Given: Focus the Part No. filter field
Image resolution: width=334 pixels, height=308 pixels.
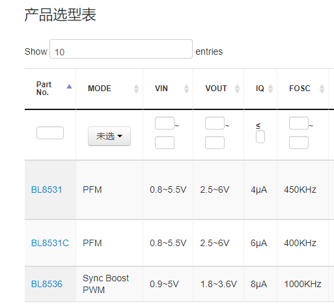Looking at the screenshot, I should point(50,133).
